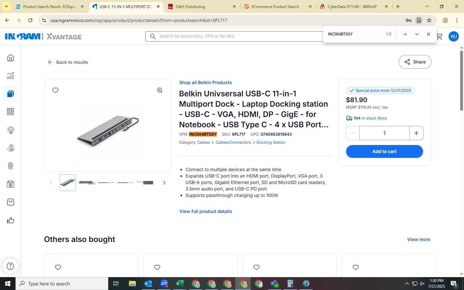
Task: Open View full product details link
Action: pos(206,211)
